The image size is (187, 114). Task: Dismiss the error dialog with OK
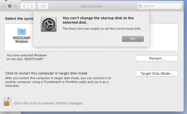(133, 39)
